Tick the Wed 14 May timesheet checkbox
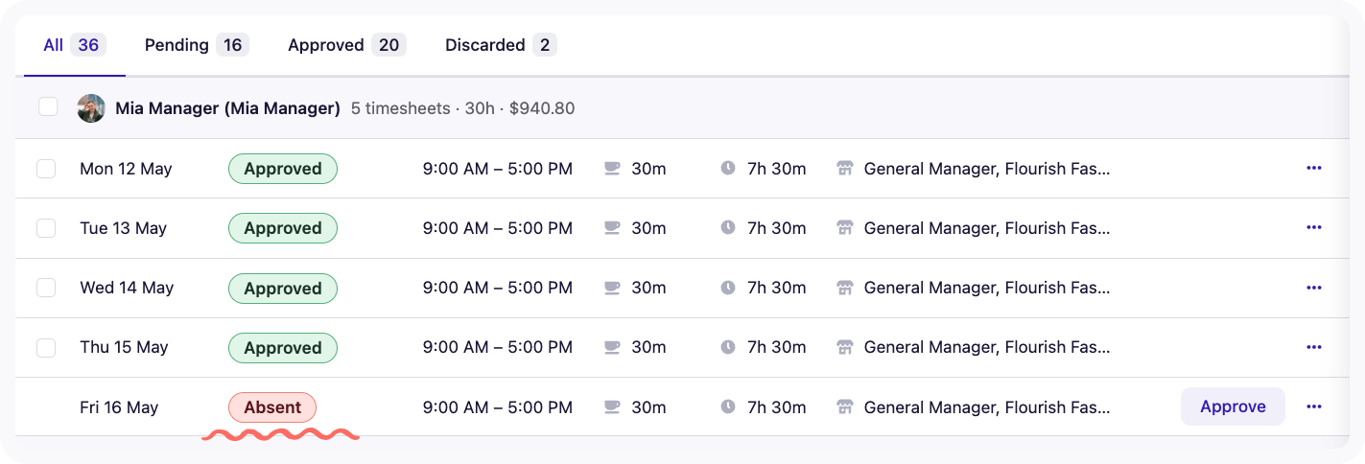 46,288
